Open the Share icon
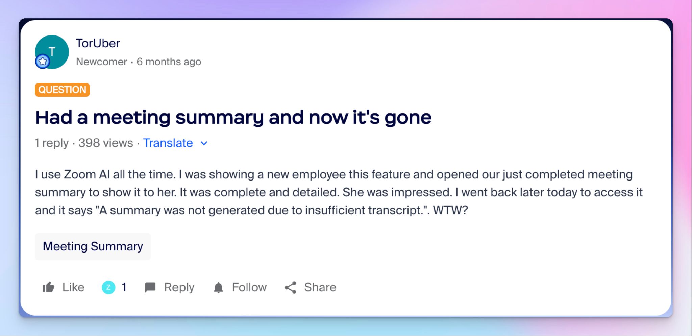This screenshot has height=336, width=692. (x=291, y=287)
